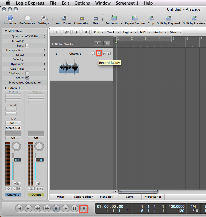The width and height of the screenshot is (206, 217).
Task: Open the local Edit dropdown menu
Action: pos(98,32)
